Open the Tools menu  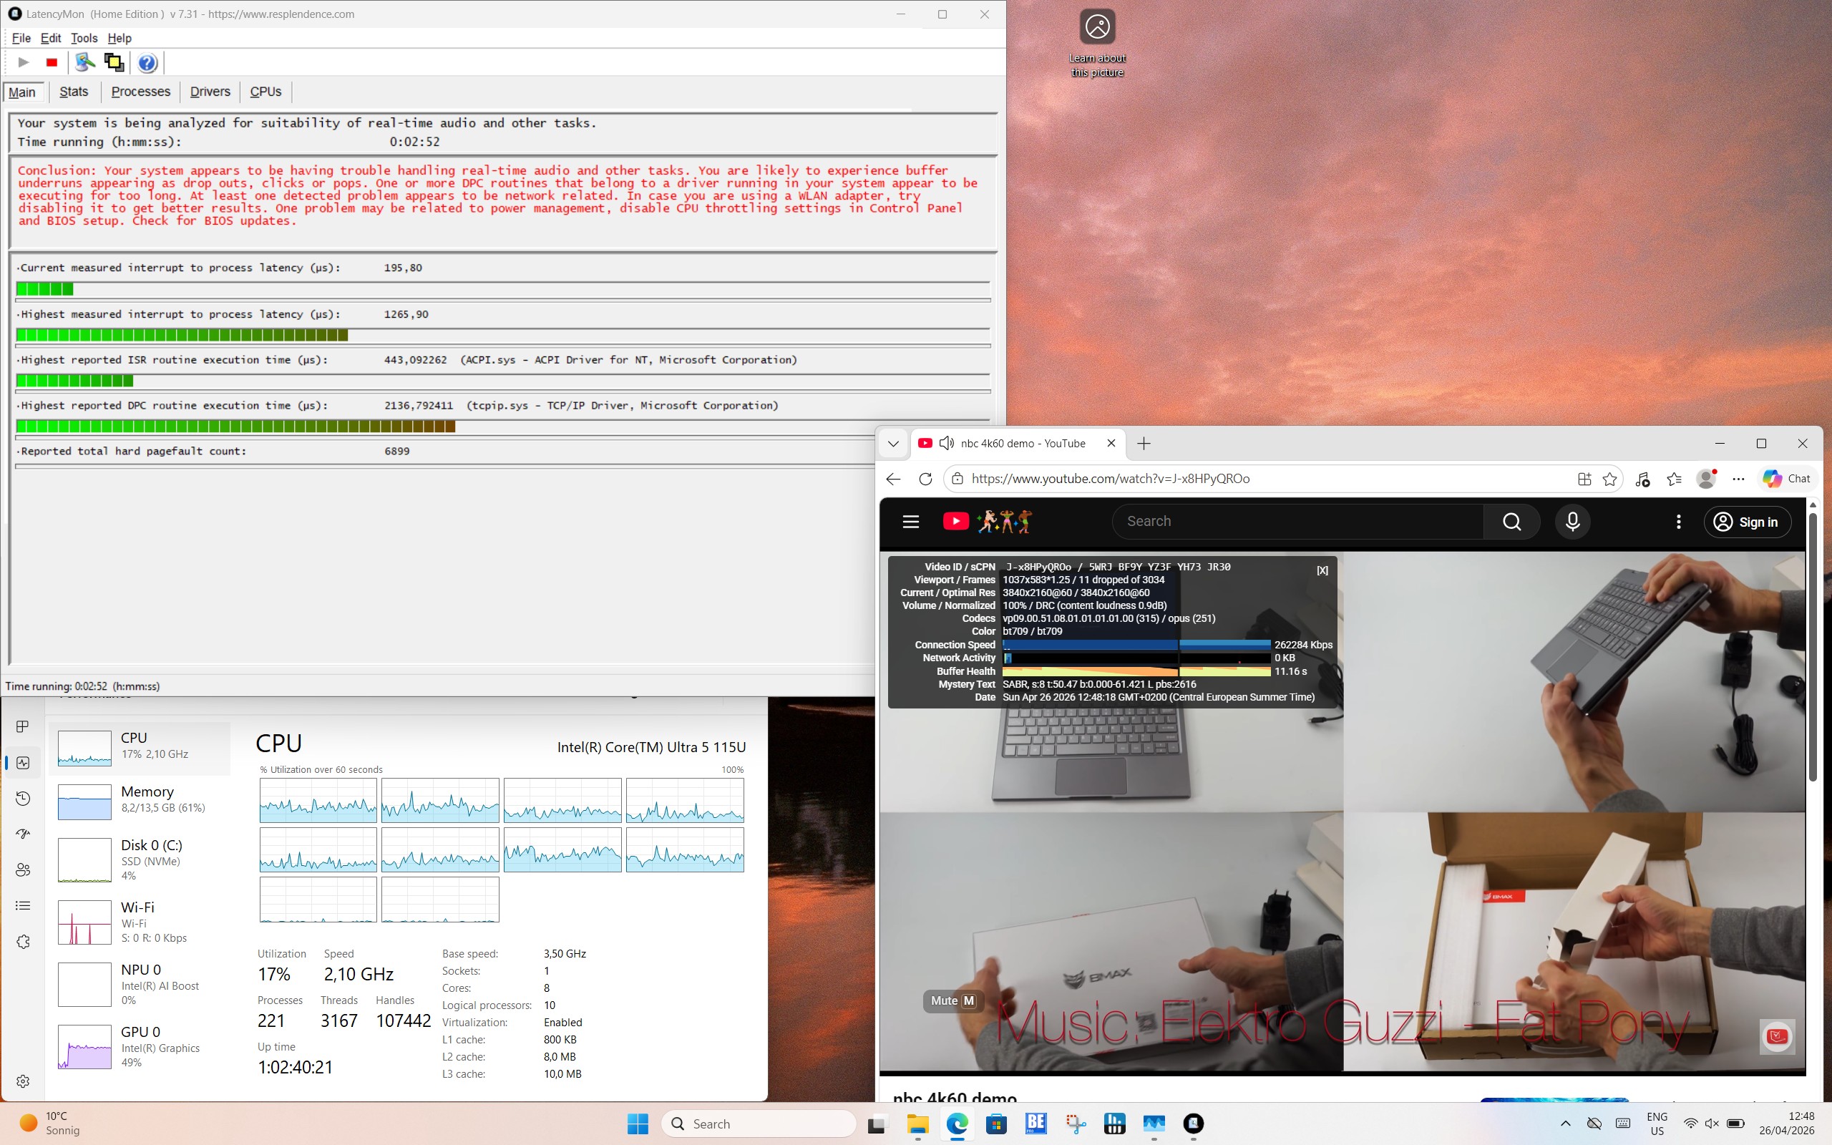point(84,38)
